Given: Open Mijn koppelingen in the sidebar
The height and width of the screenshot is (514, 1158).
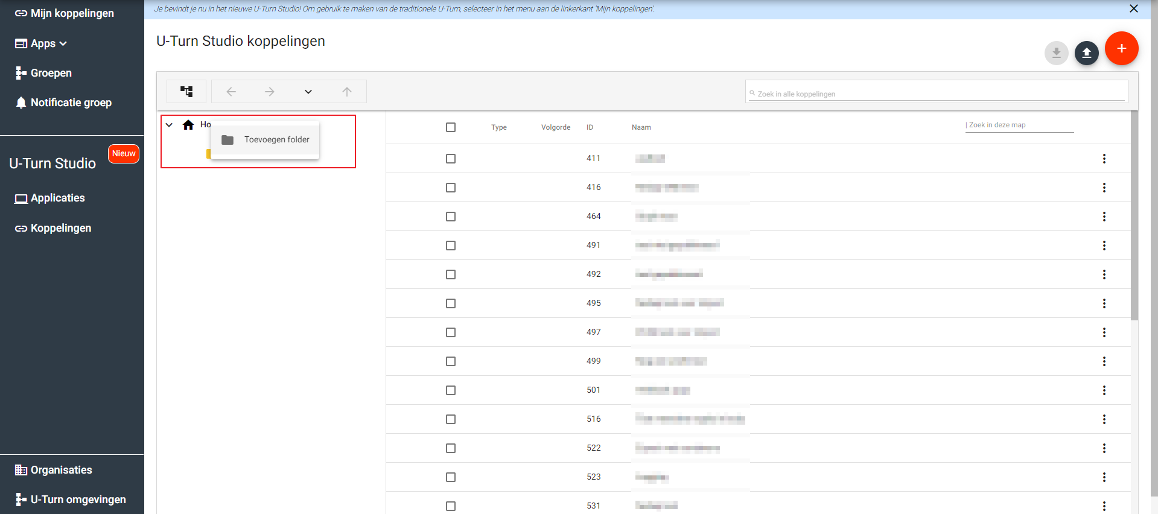Looking at the screenshot, I should 71,13.
